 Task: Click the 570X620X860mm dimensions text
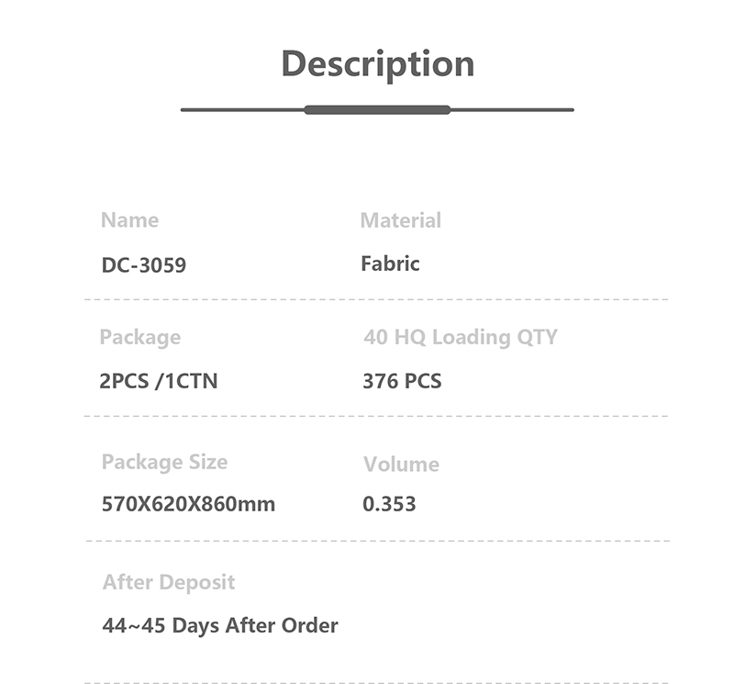(x=188, y=504)
